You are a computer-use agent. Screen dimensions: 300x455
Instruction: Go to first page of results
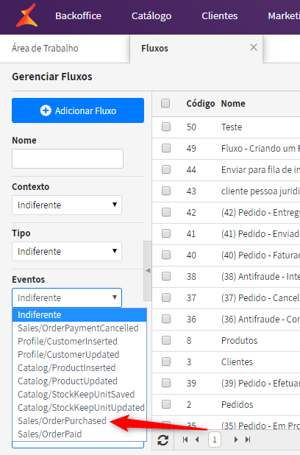185,440
